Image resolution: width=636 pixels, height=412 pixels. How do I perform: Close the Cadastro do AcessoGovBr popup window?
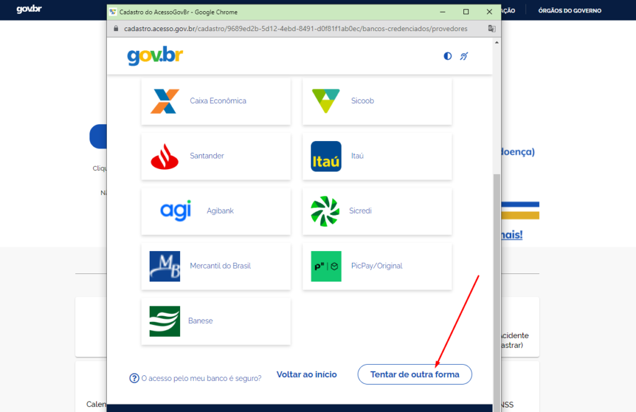[489, 12]
